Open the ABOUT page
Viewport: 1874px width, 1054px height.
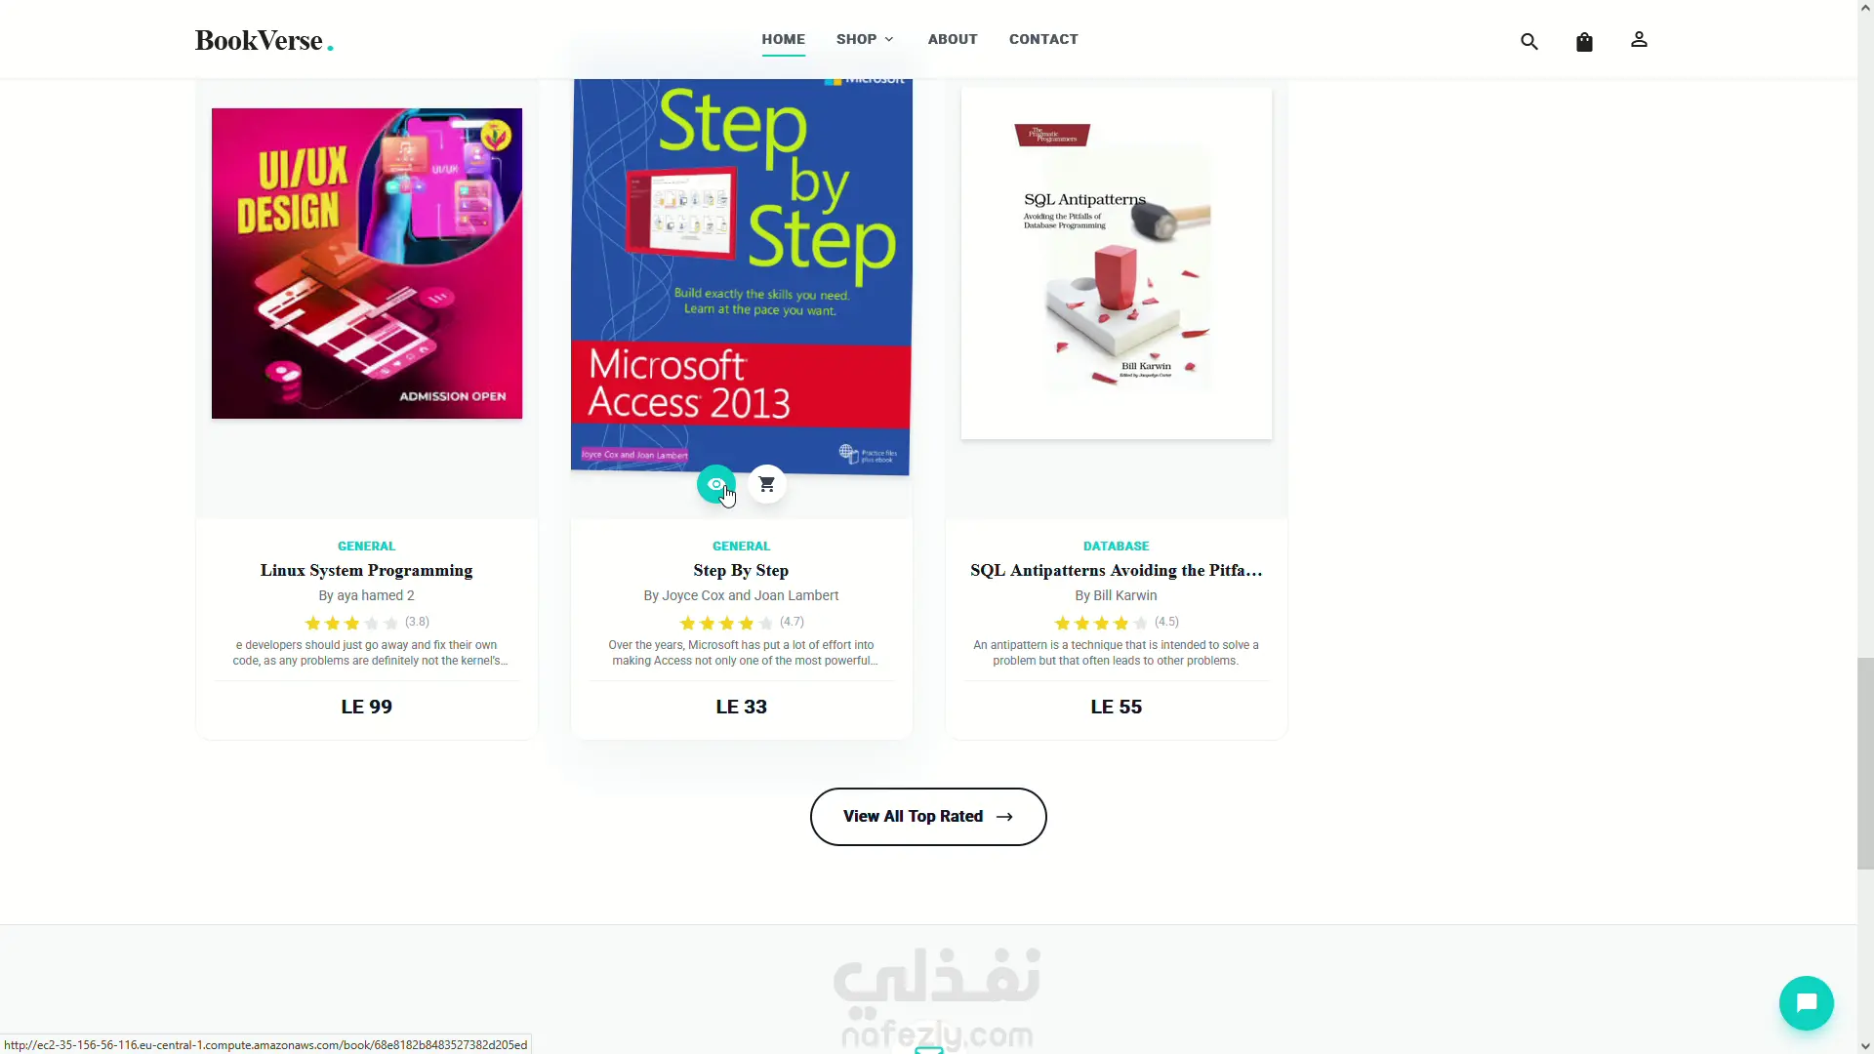[953, 39]
